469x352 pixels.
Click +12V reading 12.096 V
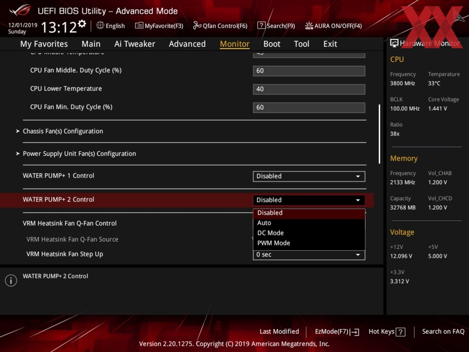tap(401, 256)
